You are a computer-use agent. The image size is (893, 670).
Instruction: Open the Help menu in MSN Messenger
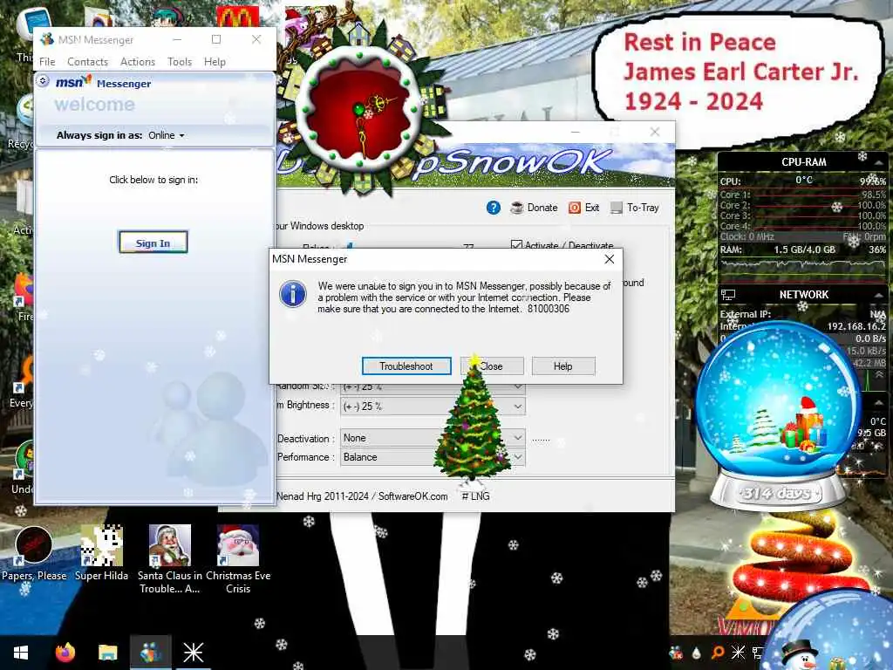[215, 62]
